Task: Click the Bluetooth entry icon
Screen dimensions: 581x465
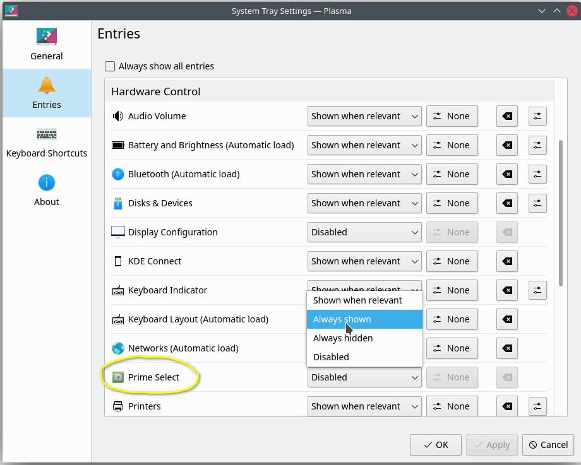Action: (x=118, y=174)
